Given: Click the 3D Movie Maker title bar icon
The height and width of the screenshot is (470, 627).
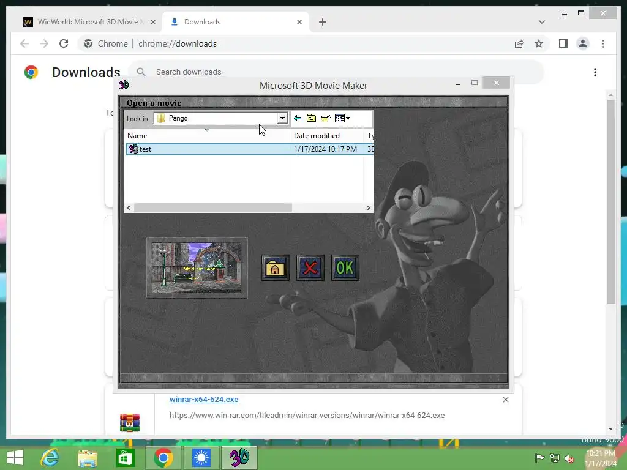Looking at the screenshot, I should point(124,84).
